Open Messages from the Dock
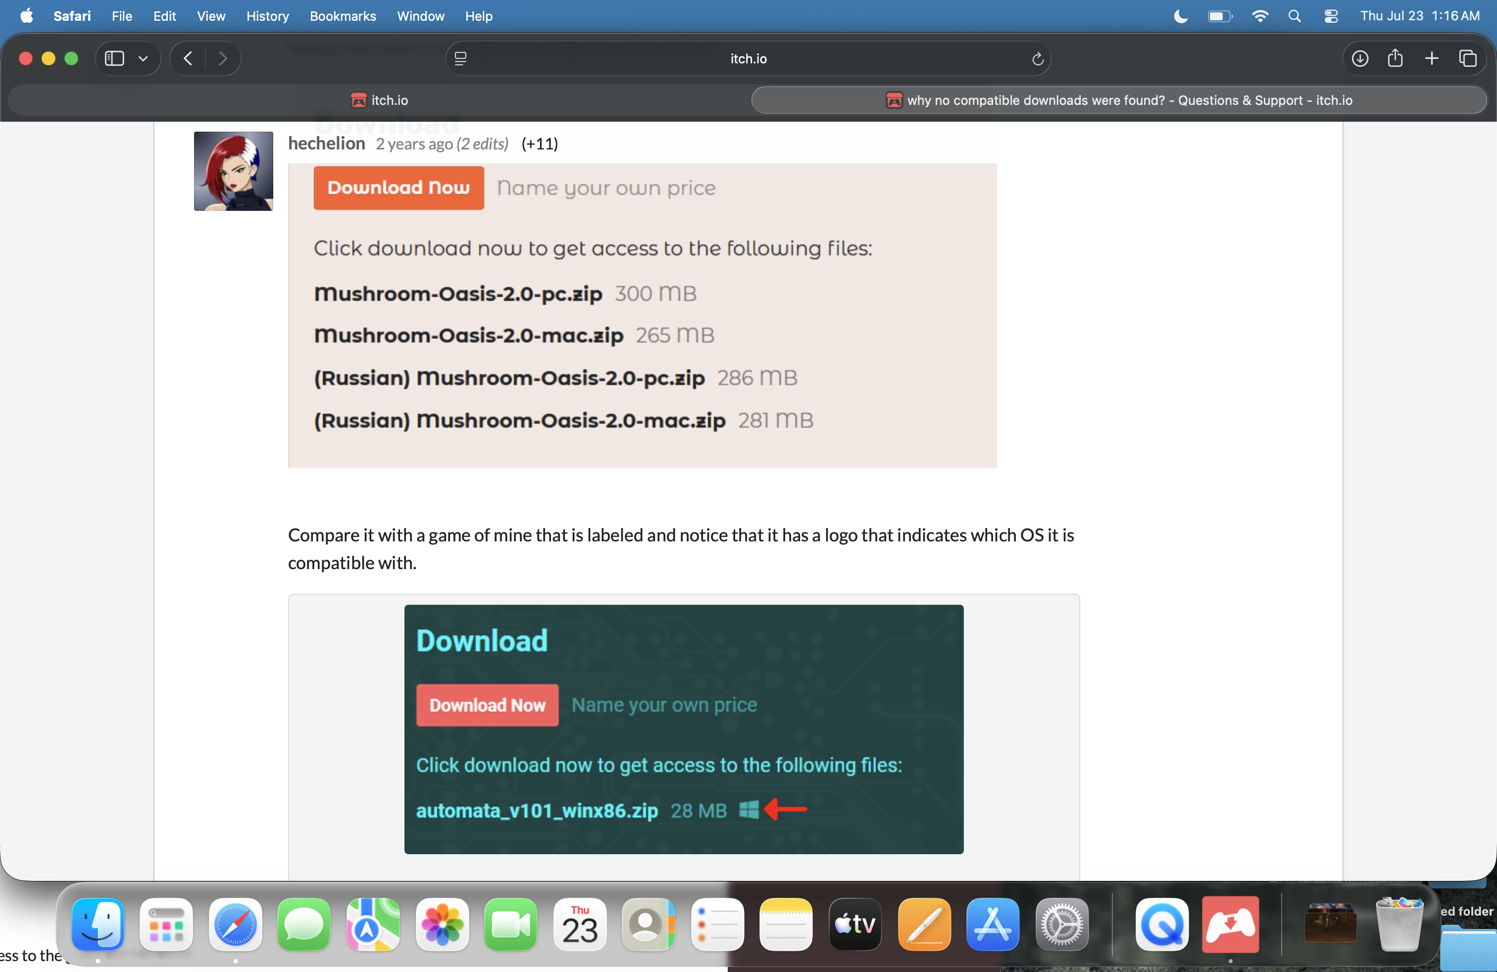The width and height of the screenshot is (1497, 972). click(x=304, y=923)
